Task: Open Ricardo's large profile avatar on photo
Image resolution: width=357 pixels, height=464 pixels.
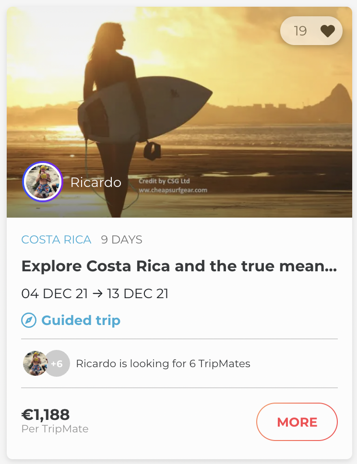Action: point(43,182)
